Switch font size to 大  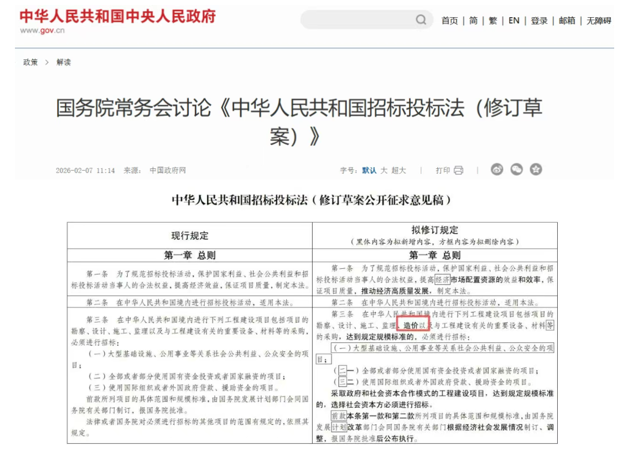click(383, 171)
